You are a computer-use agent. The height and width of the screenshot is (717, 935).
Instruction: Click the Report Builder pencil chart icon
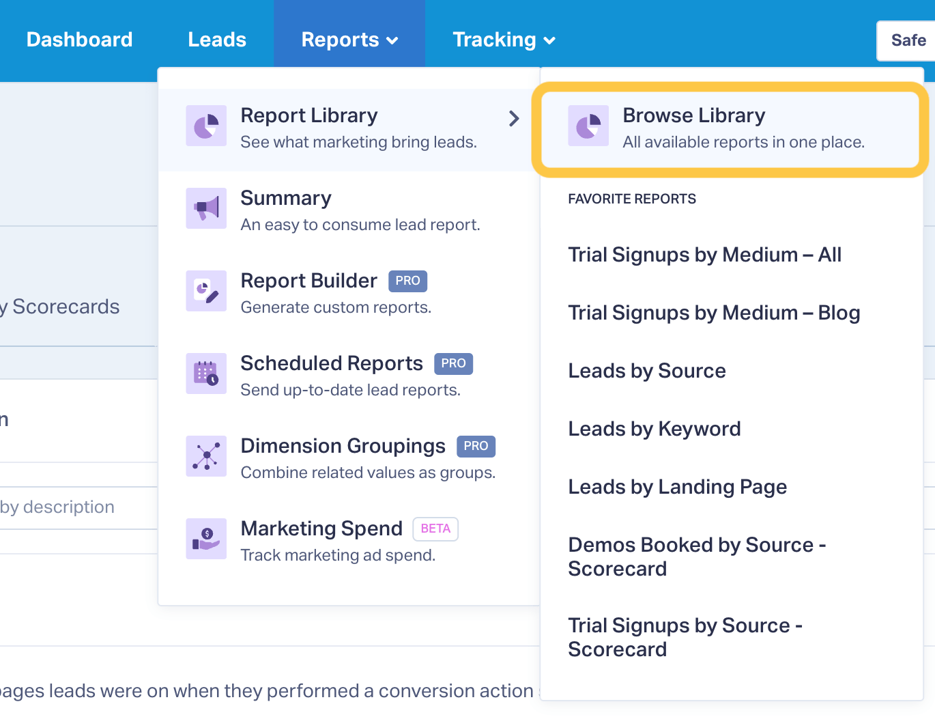(206, 291)
